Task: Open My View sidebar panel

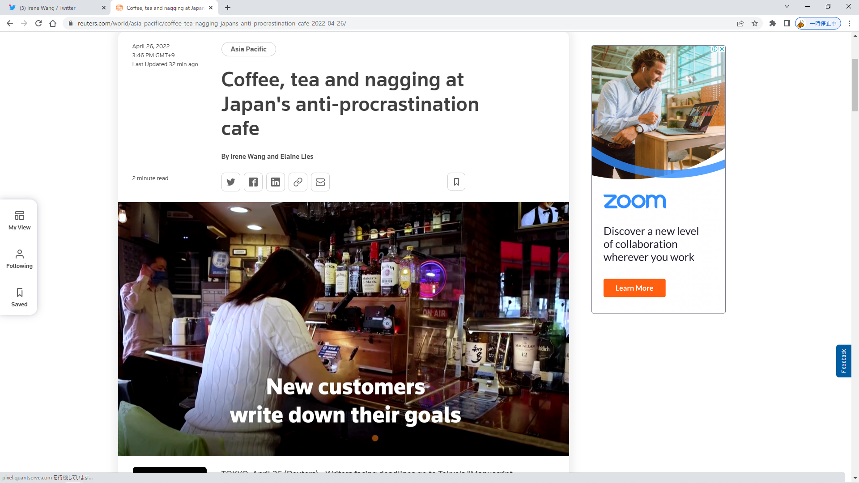Action: tap(19, 220)
